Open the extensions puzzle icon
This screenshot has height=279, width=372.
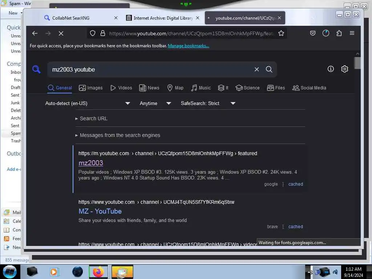tap(339, 33)
